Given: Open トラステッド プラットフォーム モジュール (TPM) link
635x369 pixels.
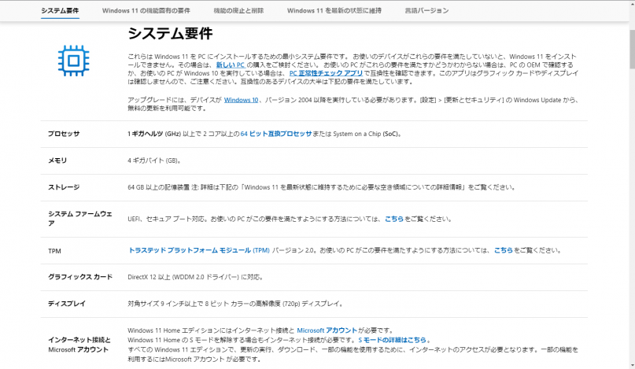Looking at the screenshot, I should (199, 251).
